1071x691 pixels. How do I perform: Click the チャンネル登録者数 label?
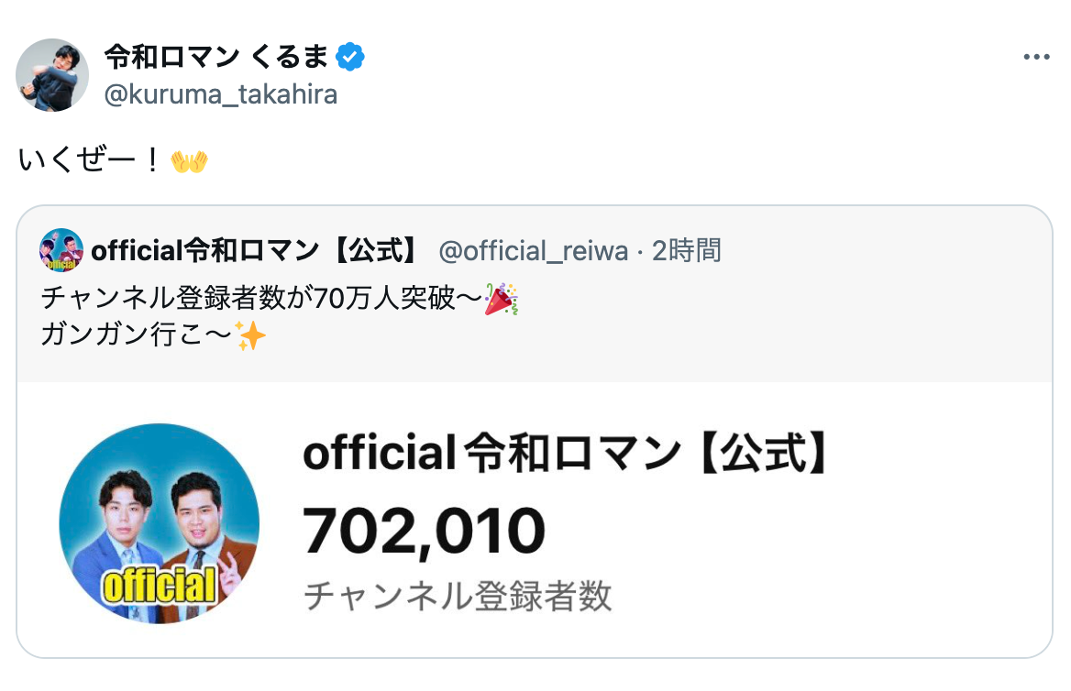[x=461, y=597]
